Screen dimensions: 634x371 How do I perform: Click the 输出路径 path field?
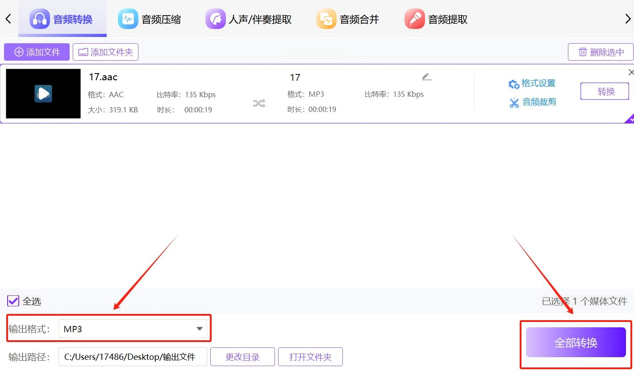[x=133, y=357]
